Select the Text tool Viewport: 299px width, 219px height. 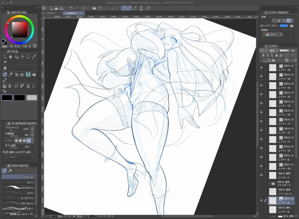(28, 86)
